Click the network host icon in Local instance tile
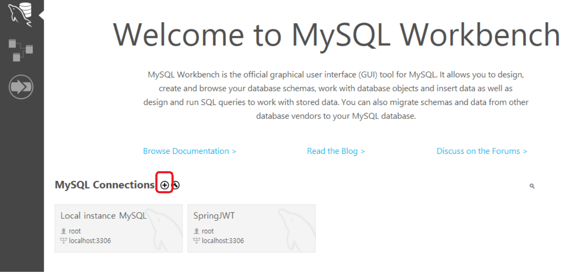Screen dimensions: 583x274 click(63, 241)
